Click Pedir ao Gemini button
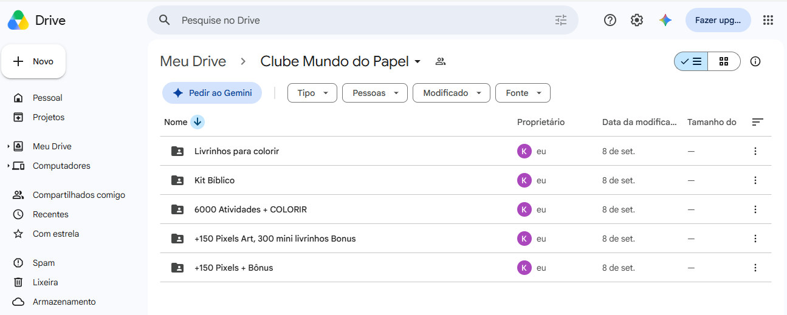Image resolution: width=787 pixels, height=315 pixels. tap(212, 93)
